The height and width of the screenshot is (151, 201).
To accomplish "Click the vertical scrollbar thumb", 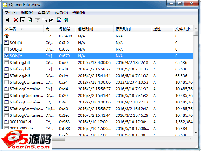I will point(196,33).
